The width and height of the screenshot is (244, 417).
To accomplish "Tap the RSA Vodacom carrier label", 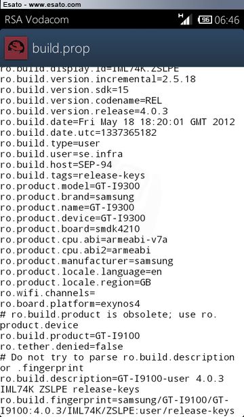I will point(37,20).
